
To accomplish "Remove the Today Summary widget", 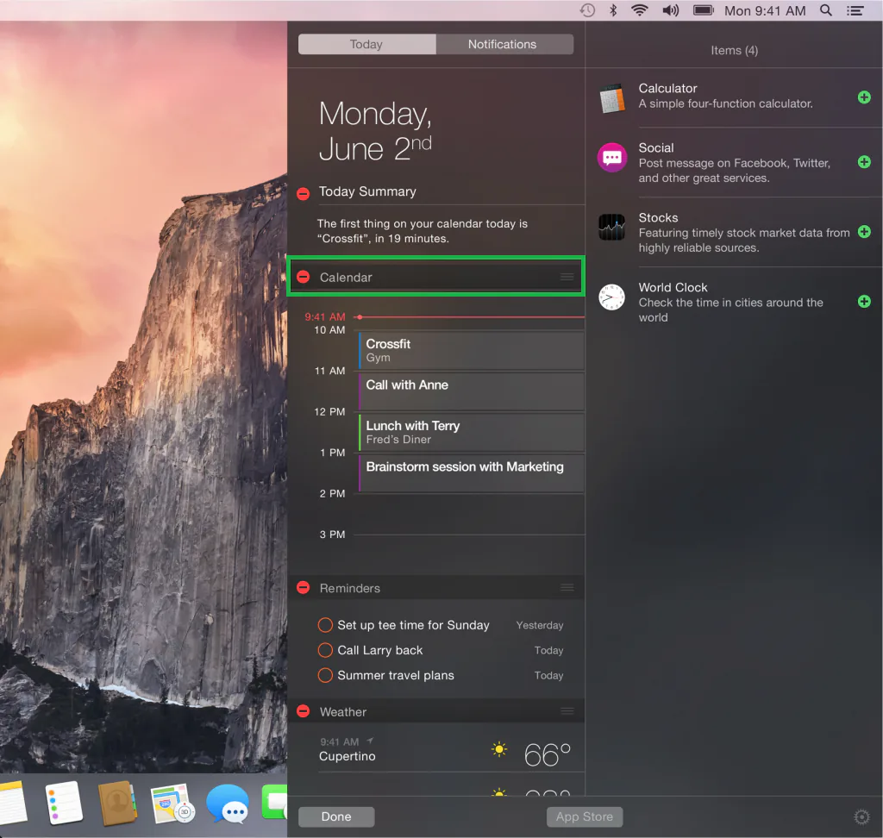I will pos(303,194).
